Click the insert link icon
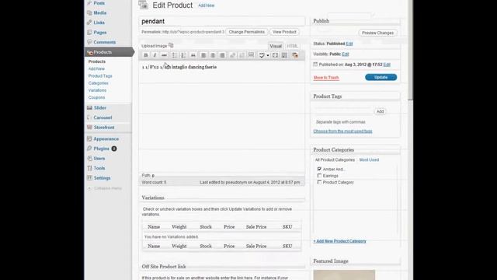This screenshot has width=497, height=280. click(232, 55)
